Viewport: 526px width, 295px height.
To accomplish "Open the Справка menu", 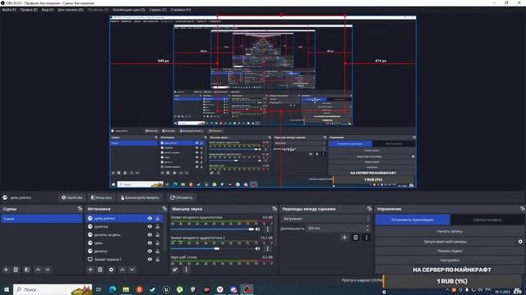I will click(x=181, y=10).
